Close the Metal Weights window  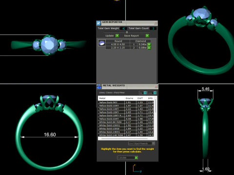156,87
